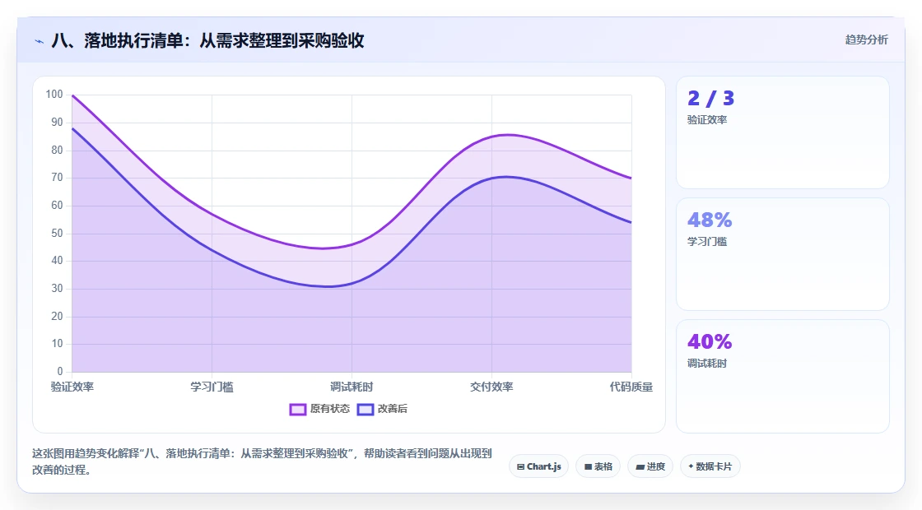Click the 交付效率 x-axis label

[491, 387]
